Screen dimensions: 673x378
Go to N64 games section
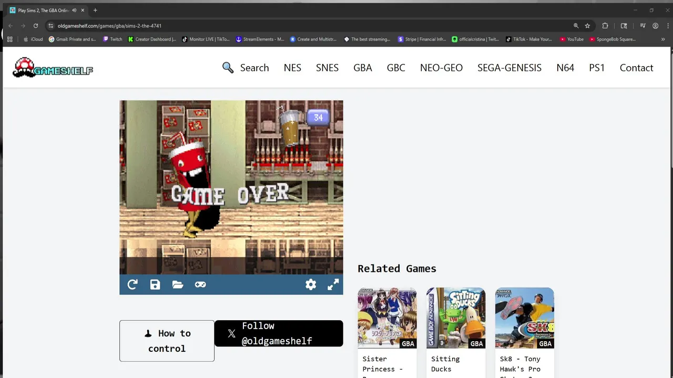(565, 68)
